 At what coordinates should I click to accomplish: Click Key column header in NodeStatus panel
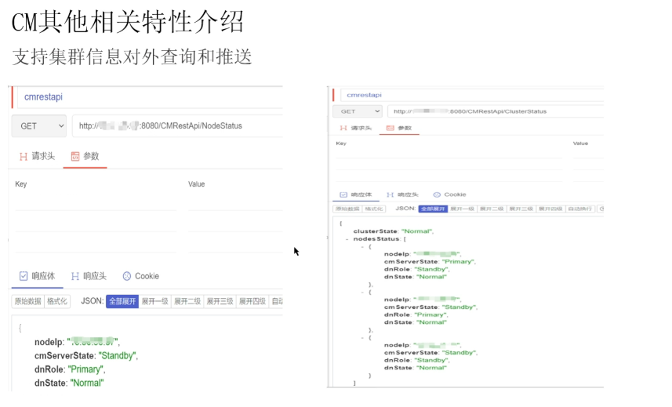(x=21, y=184)
